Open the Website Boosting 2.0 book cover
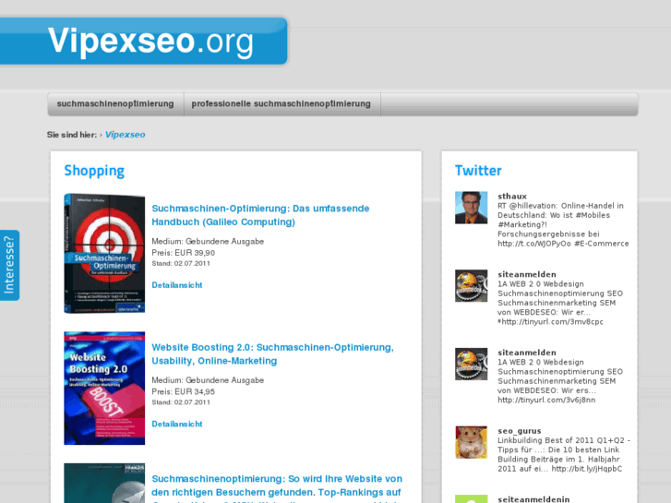The width and height of the screenshot is (671, 503). [x=104, y=388]
